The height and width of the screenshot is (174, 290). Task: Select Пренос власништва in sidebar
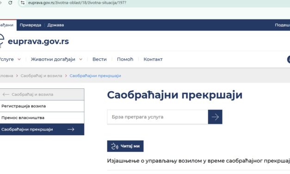click(x=42, y=118)
